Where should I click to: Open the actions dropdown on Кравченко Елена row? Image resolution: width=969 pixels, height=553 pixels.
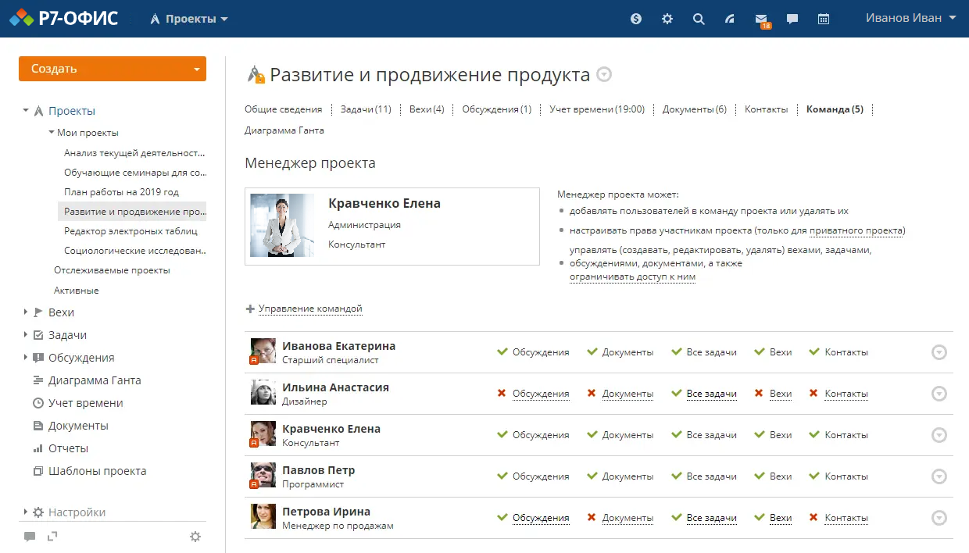click(x=939, y=435)
